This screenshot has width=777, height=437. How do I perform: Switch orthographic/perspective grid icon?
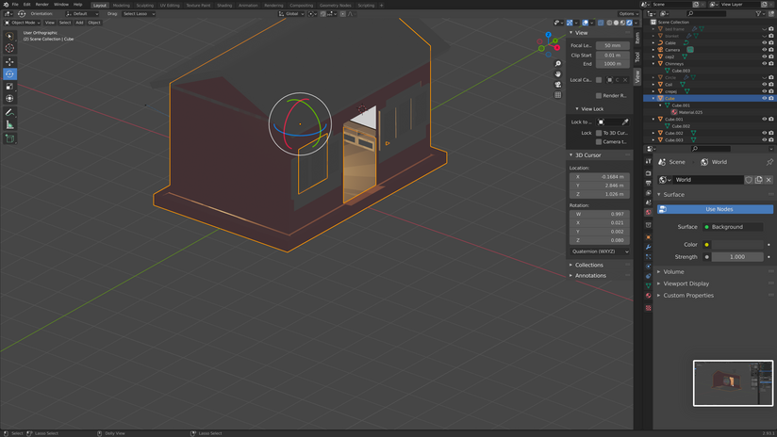pos(558,95)
